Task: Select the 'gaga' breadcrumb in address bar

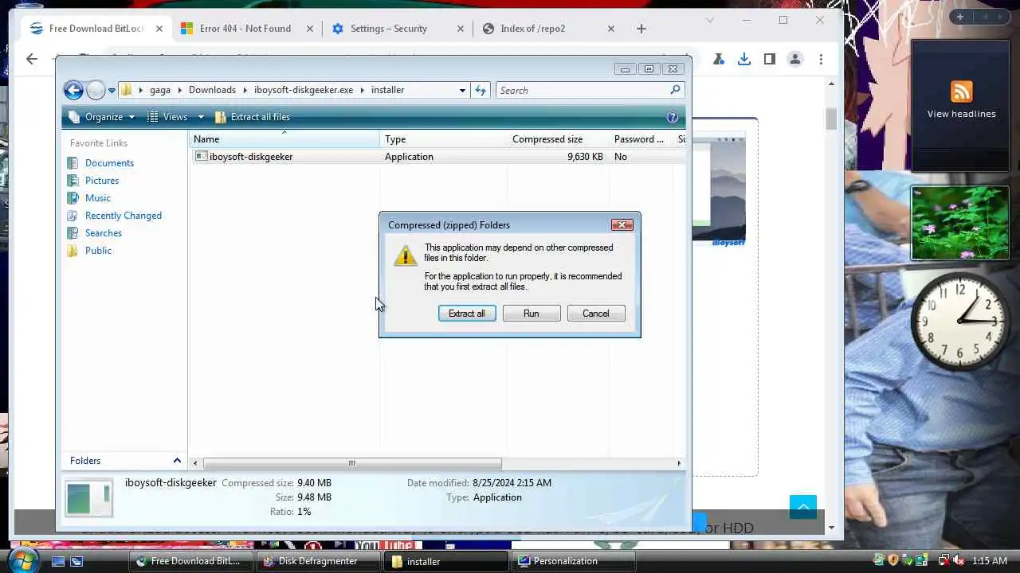Action: 159,90
